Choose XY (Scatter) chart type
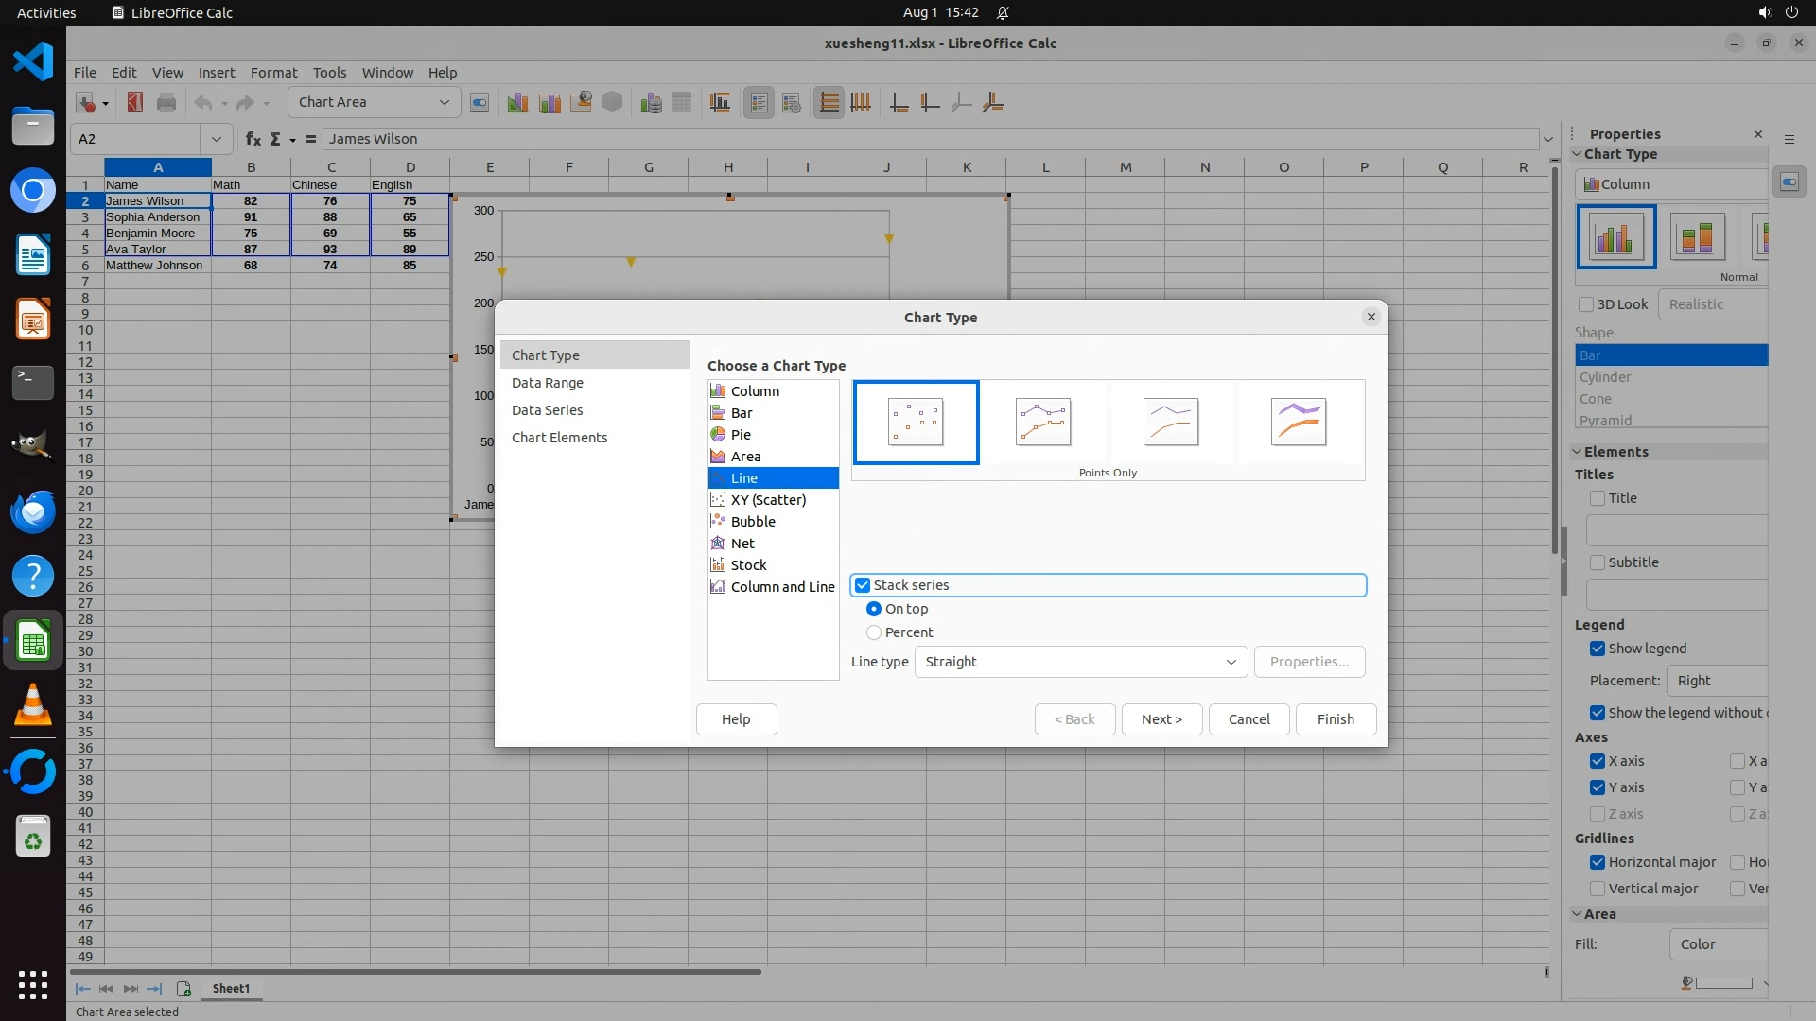Image resolution: width=1816 pixels, height=1021 pixels. coord(768,500)
